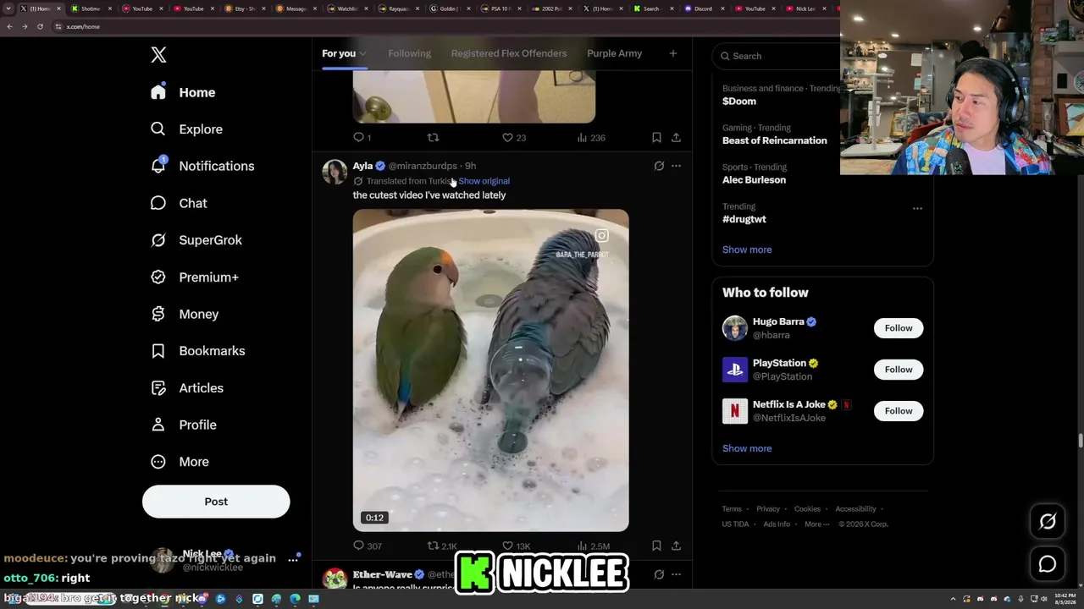Viewport: 1084px width, 609px height.
Task: Follow PlayStation
Action: pyautogui.click(x=899, y=370)
